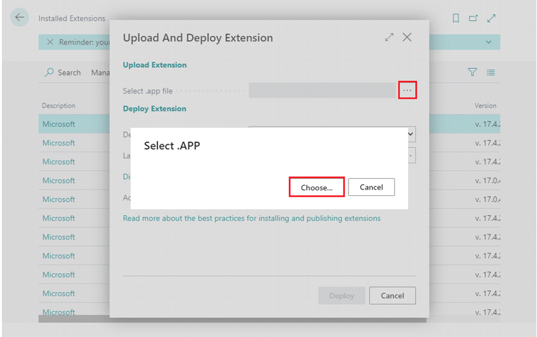Image resolution: width=537 pixels, height=337 pixels.
Task: Click the bookmark icon in page header
Action: click(455, 18)
